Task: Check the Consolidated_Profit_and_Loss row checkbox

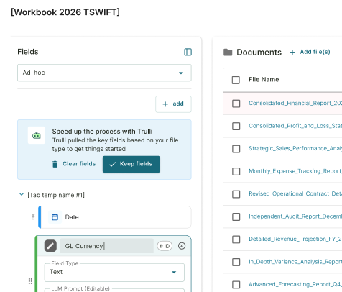Action: tap(236, 126)
